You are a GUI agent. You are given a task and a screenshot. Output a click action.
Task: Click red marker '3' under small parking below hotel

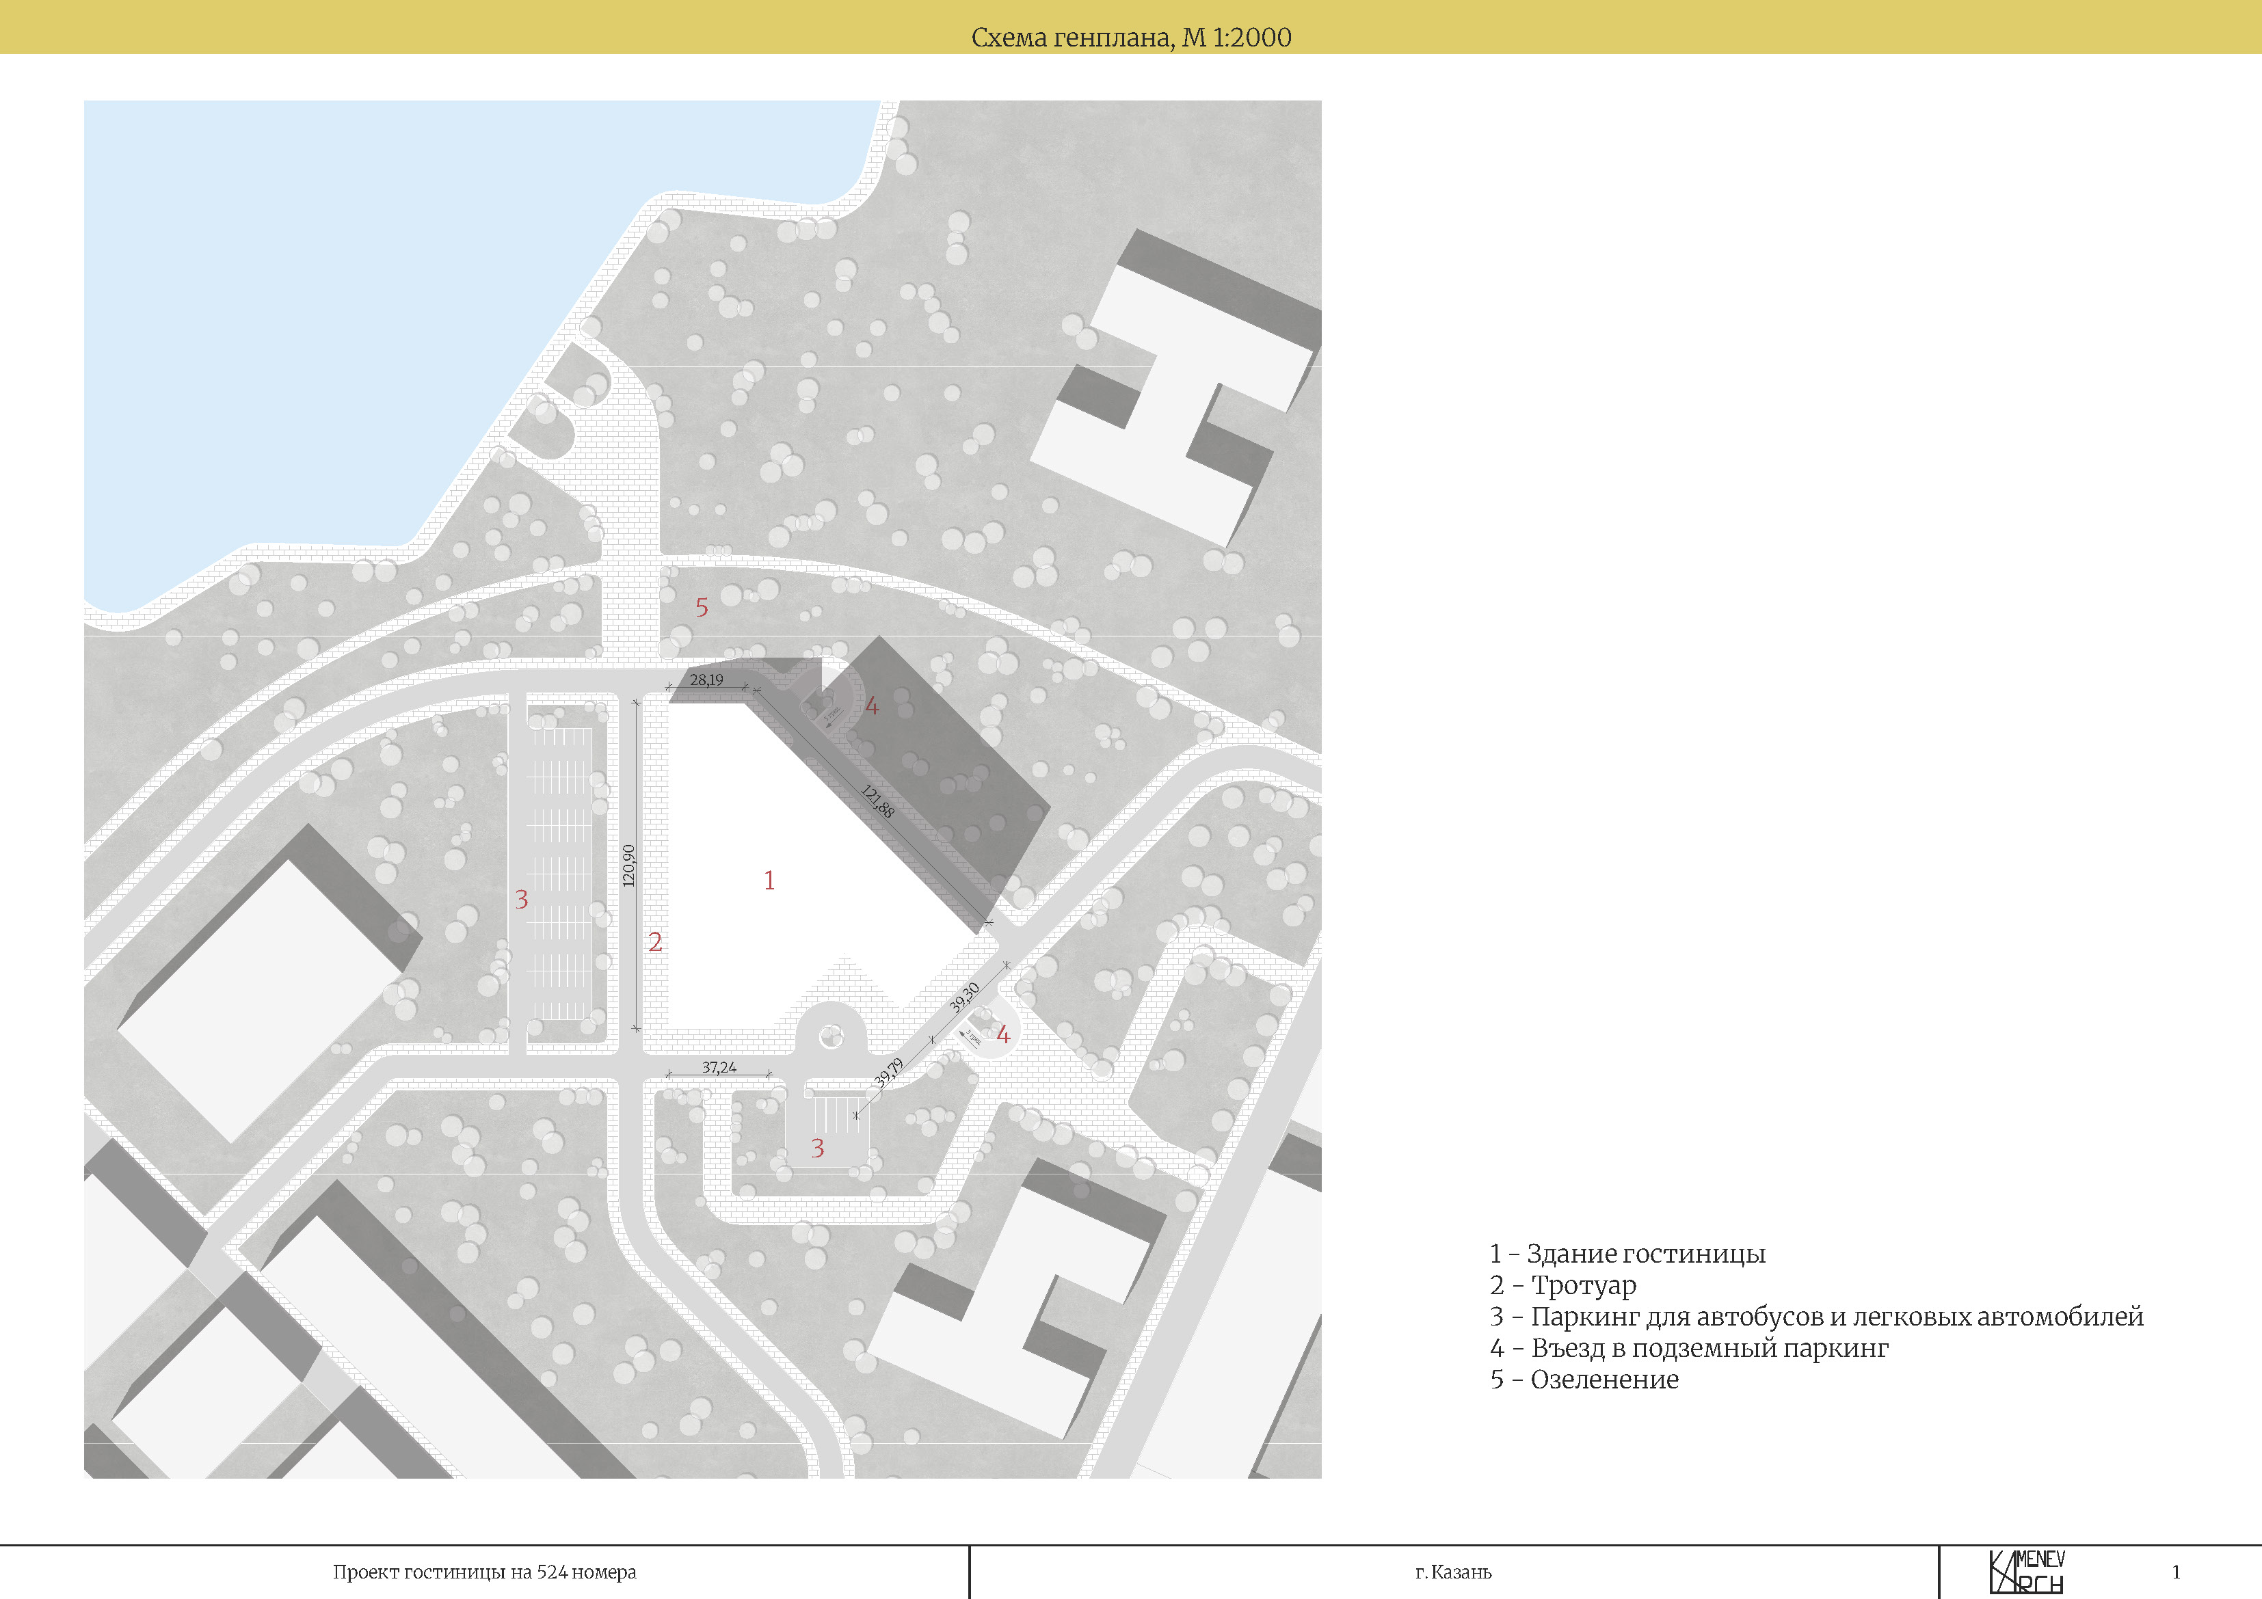click(x=818, y=1148)
